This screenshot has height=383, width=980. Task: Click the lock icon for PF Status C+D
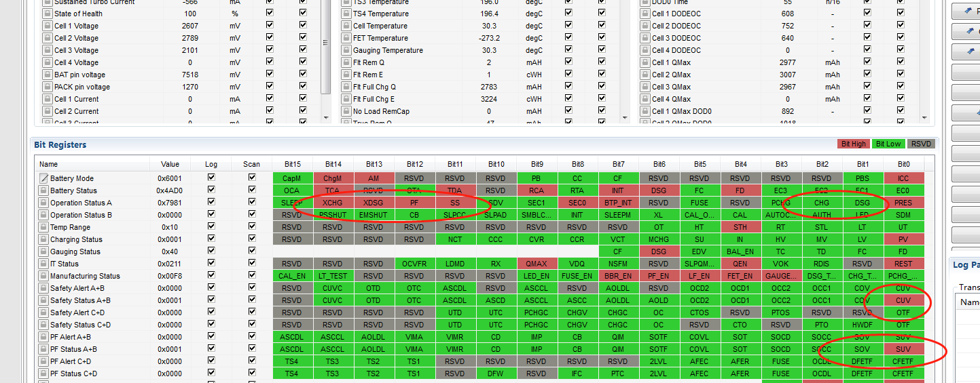point(44,374)
